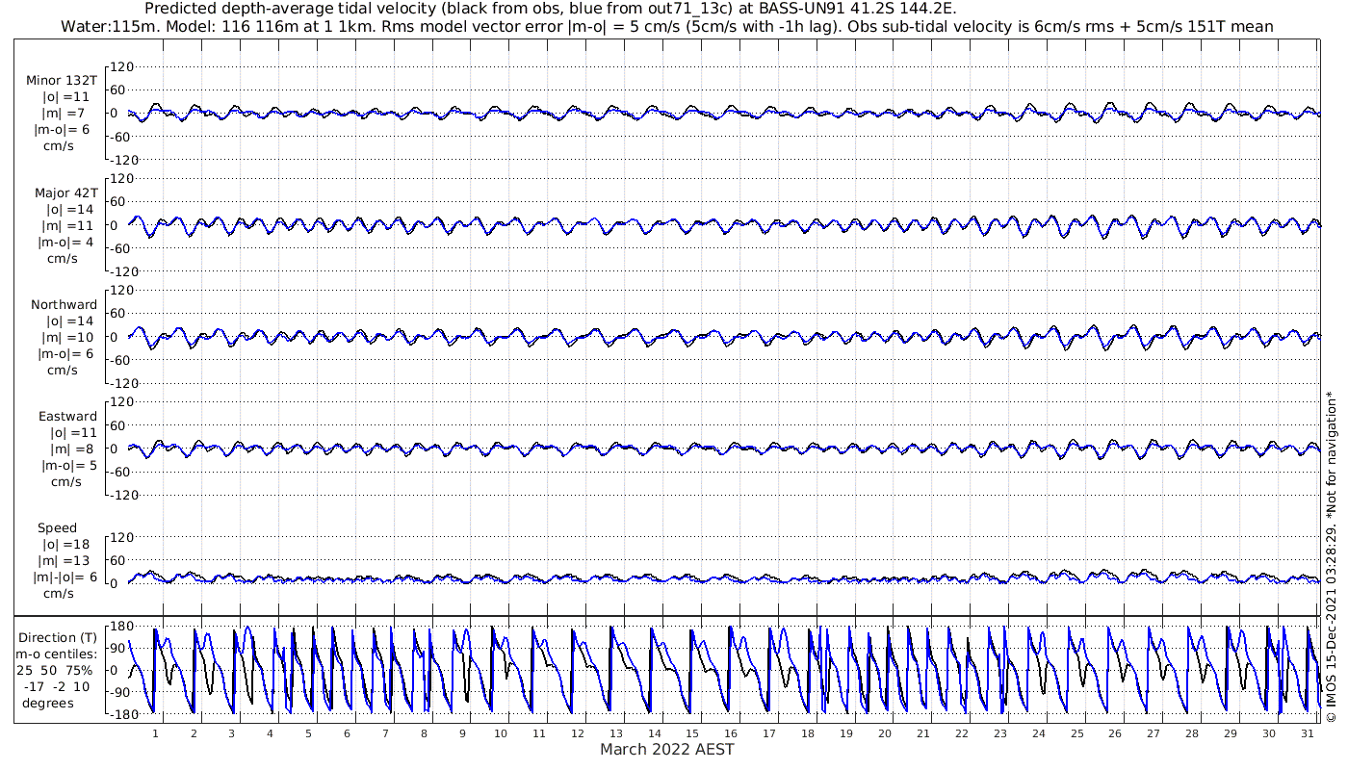Click the vertical IMOS "Not for navigation" text
This screenshot has height=770, width=1348.
tap(1332, 558)
